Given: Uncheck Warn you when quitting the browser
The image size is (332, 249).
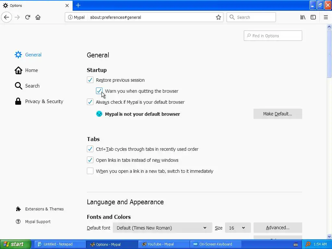Looking at the screenshot, I should pos(99,91).
